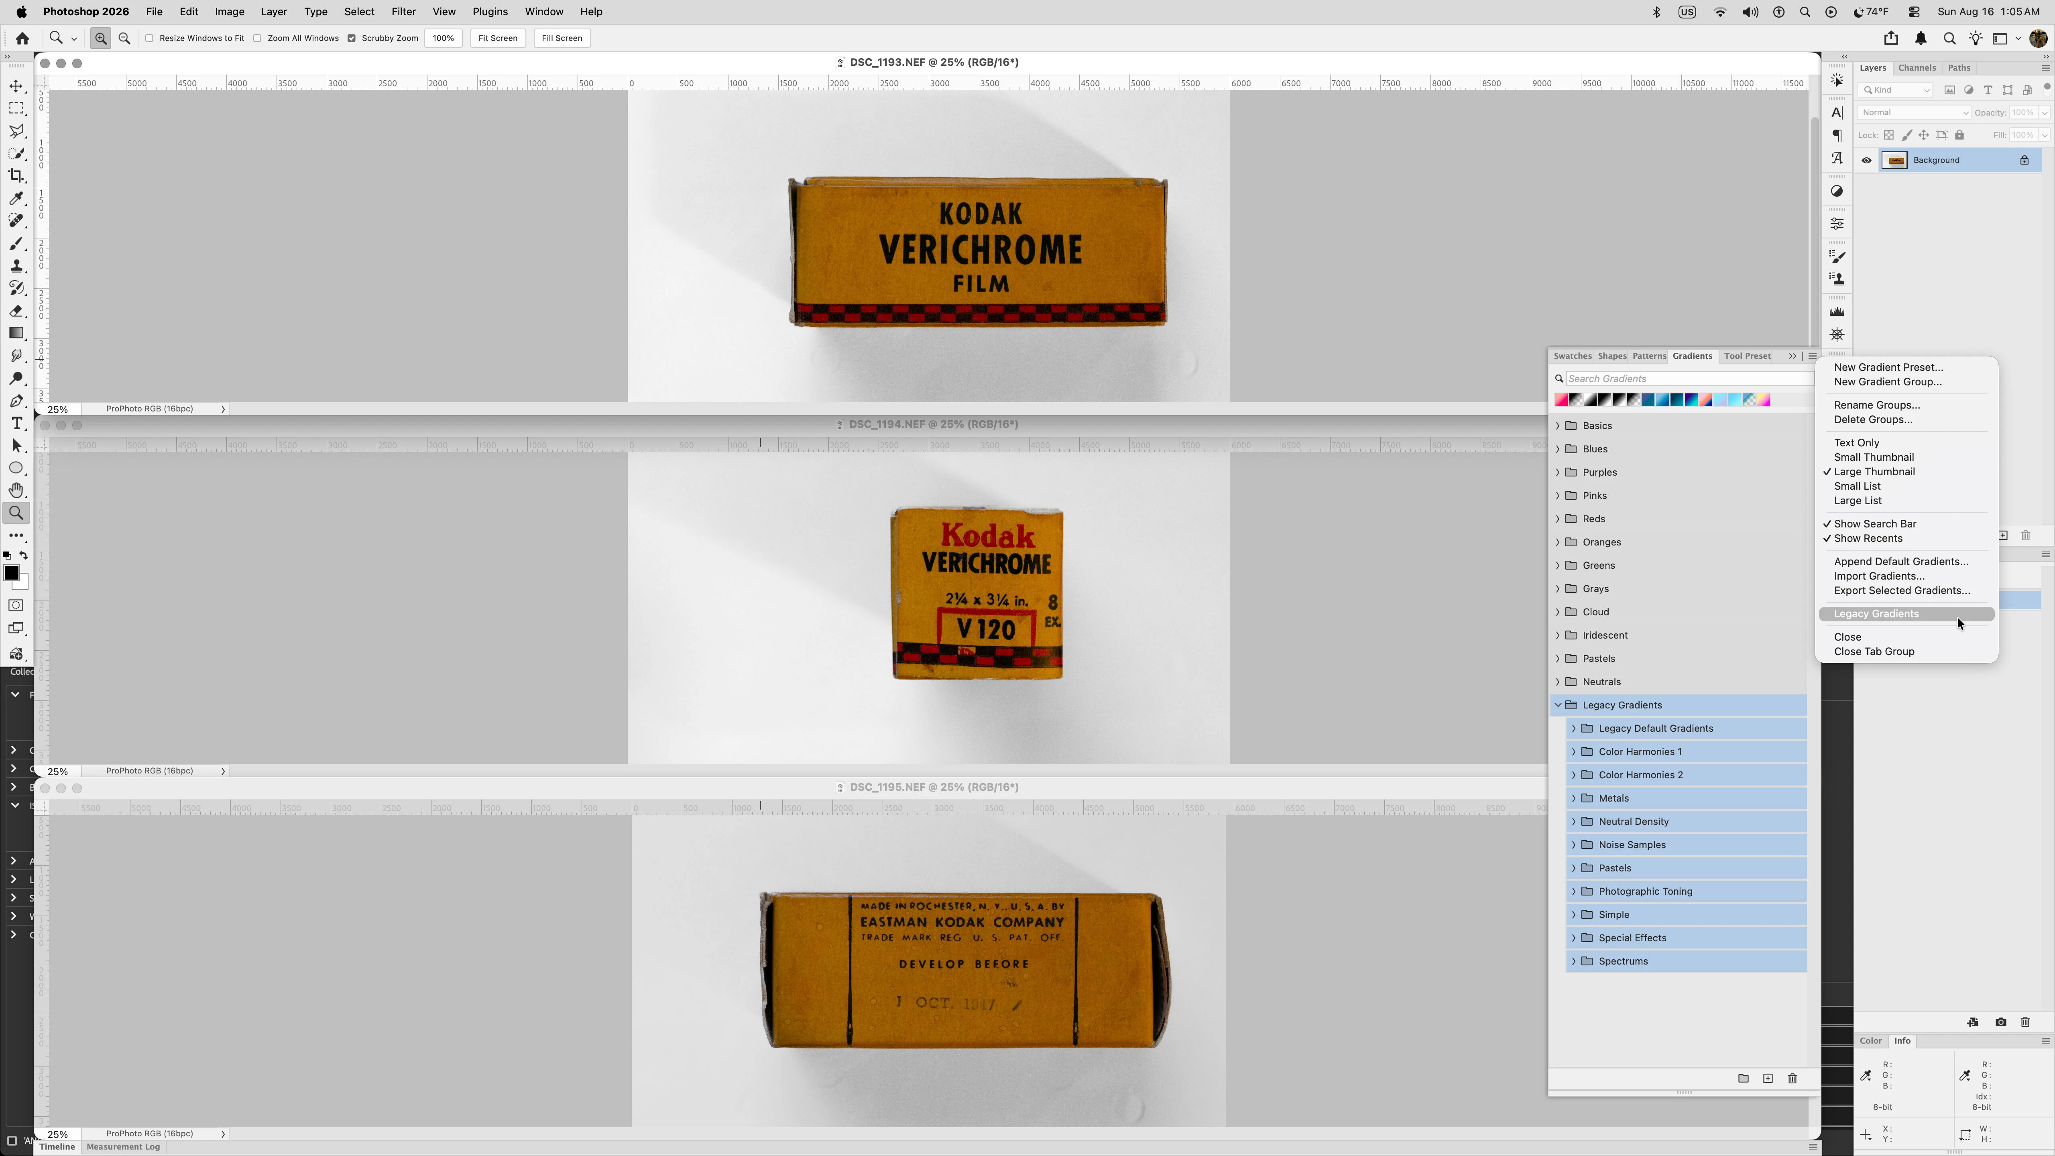Pick the first recent gradient swatch

click(1561, 401)
